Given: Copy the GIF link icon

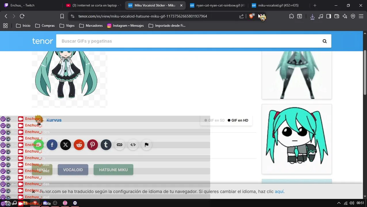Looking at the screenshot, I should pos(119,145).
